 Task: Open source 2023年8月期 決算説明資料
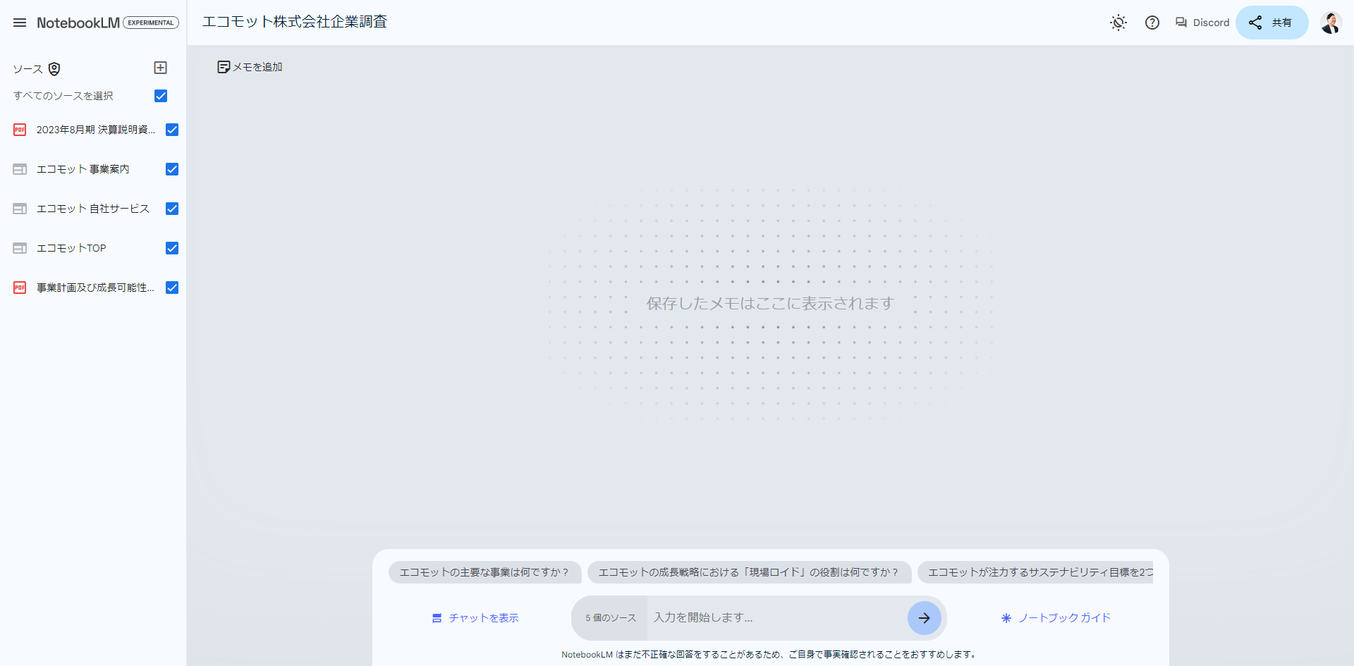point(96,130)
